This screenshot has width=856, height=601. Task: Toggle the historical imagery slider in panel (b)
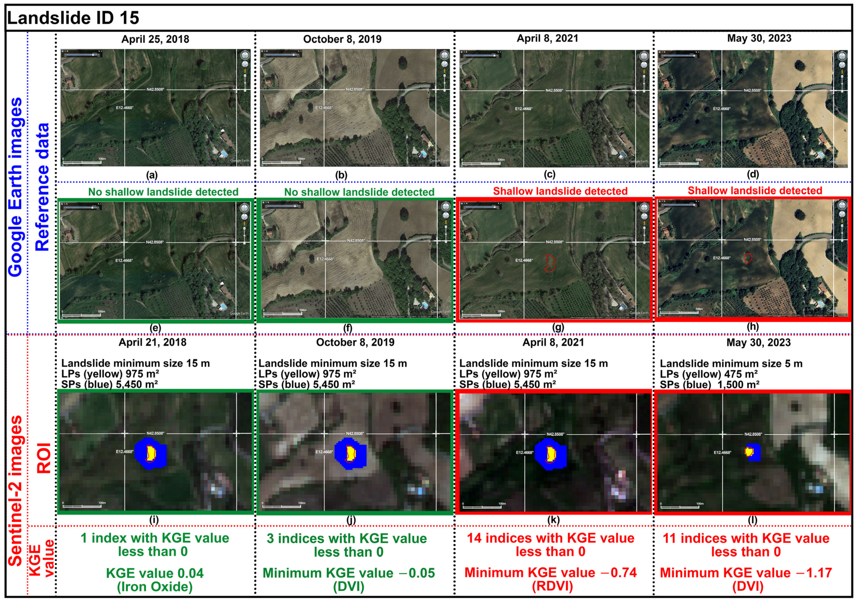point(293,55)
